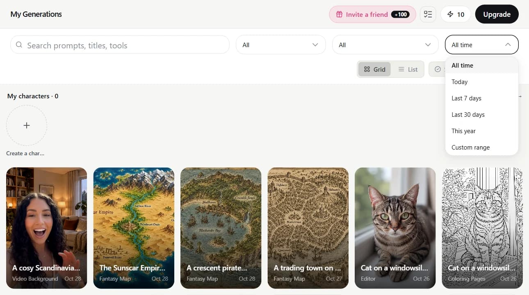529x295 pixels.
Task: Collapse the All time dropdown button
Action: [481, 45]
